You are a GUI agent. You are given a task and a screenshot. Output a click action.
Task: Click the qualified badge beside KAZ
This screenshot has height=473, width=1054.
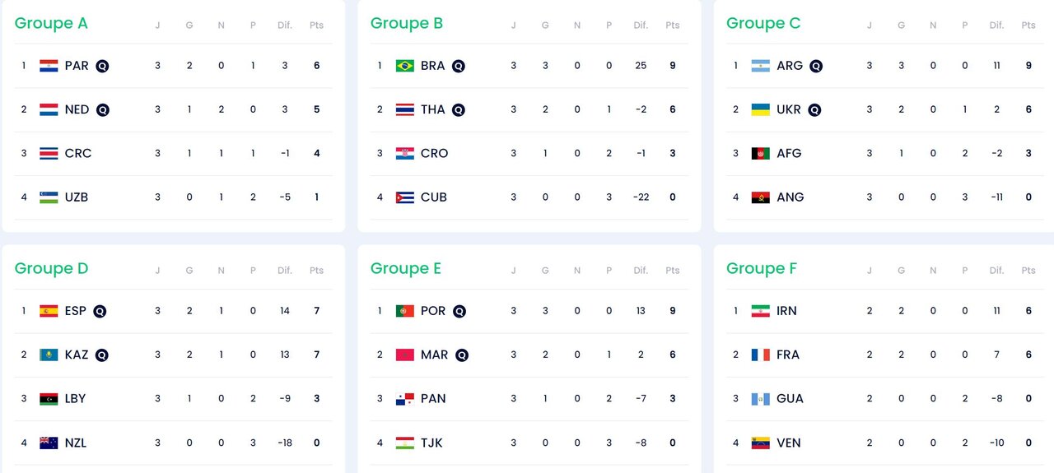point(102,355)
